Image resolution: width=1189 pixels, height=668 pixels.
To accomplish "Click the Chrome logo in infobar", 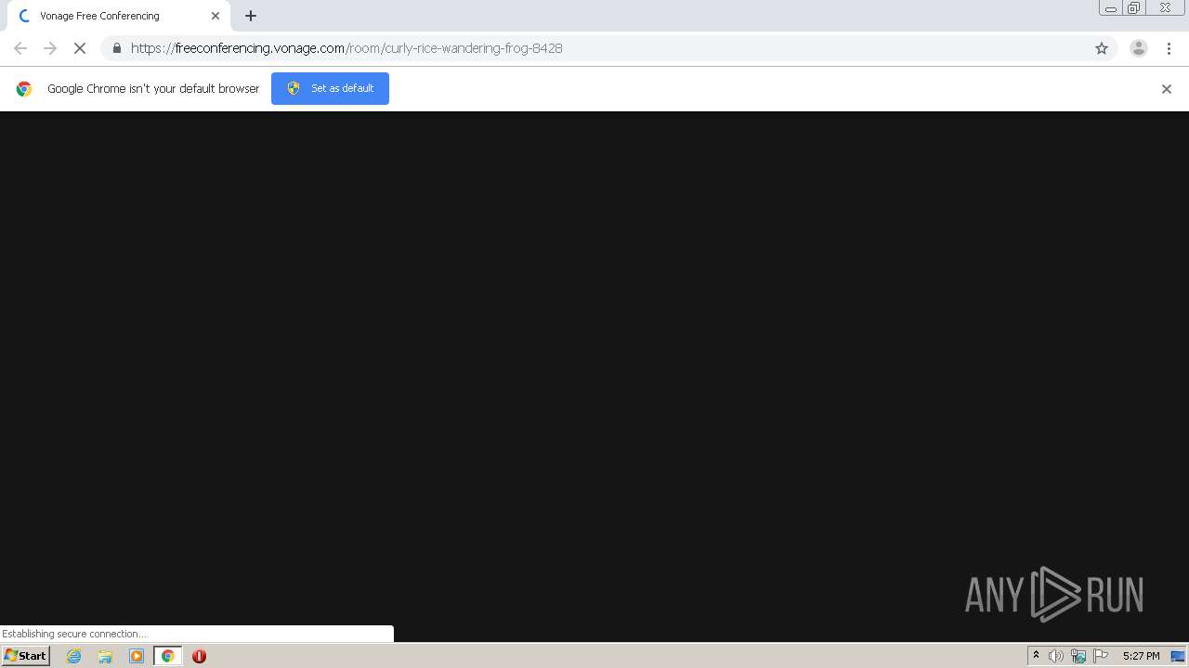I will [24, 89].
